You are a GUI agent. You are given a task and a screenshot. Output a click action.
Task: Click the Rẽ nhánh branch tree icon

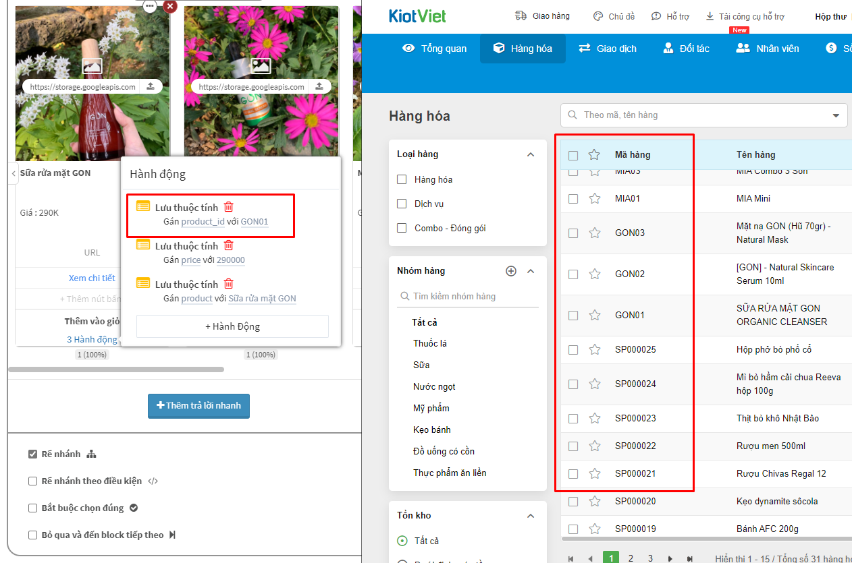coord(92,454)
